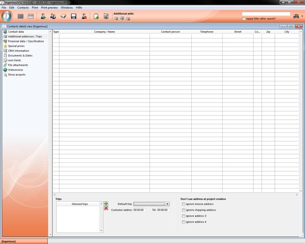Click the delete contact icon in toolbar

coord(84,16)
